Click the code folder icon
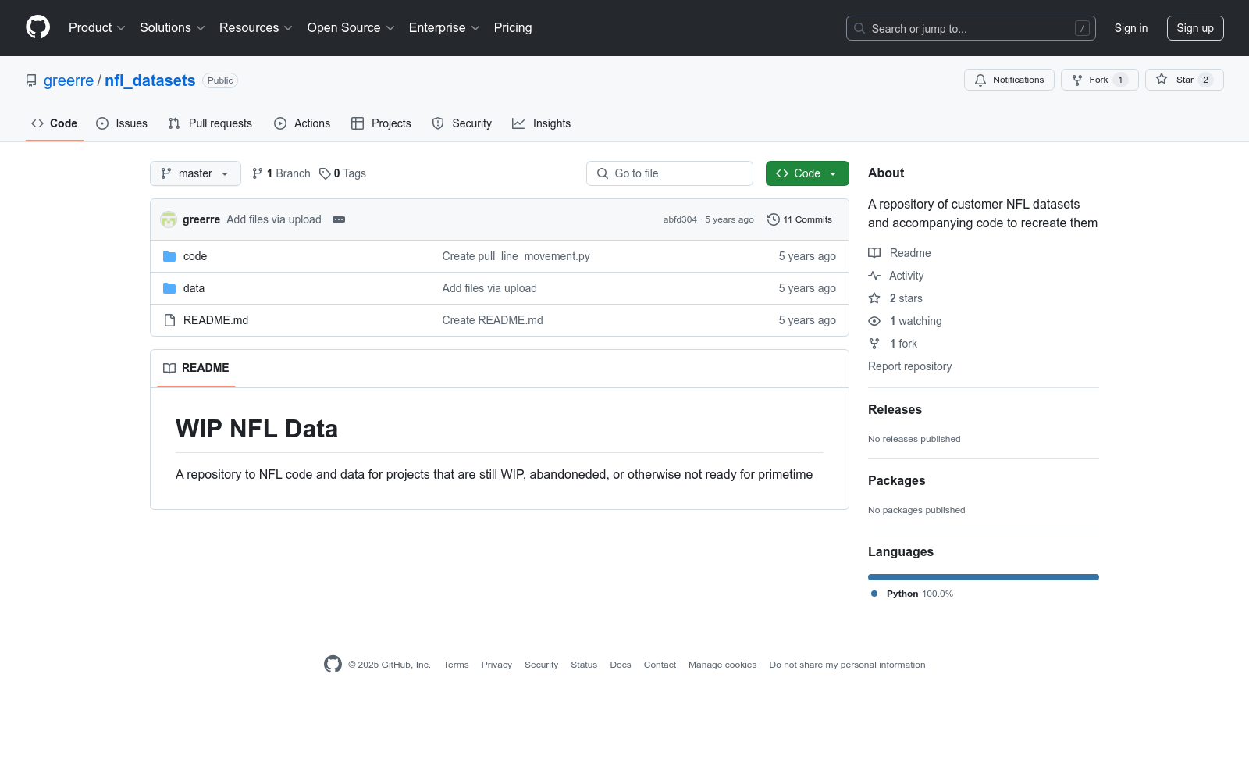 click(169, 256)
